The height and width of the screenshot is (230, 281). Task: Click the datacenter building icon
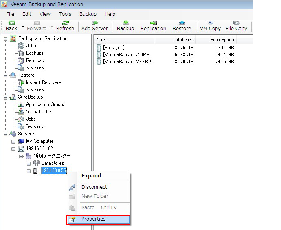pyautogui.click(x=29, y=156)
